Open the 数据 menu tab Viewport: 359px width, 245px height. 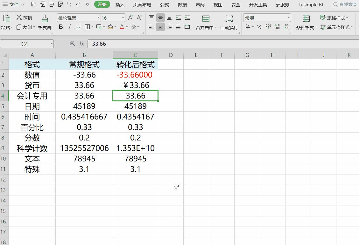[182, 4]
